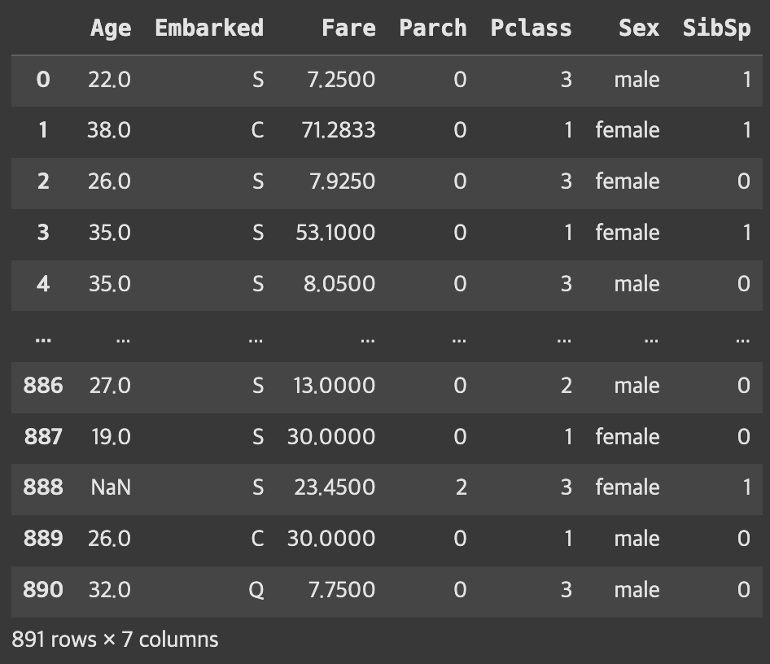
Task: Click the Q embarked value in row 890
Action: [x=256, y=589]
